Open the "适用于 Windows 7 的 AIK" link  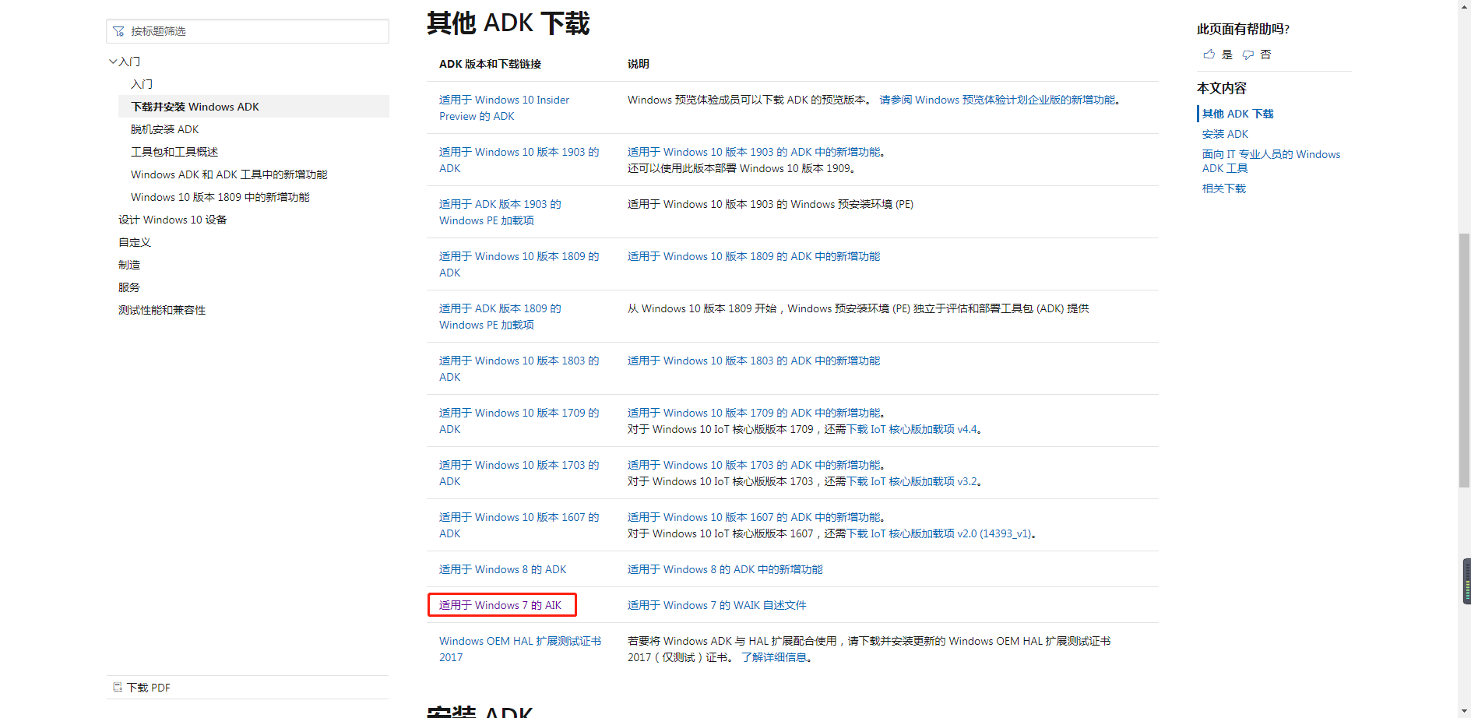[x=501, y=604]
